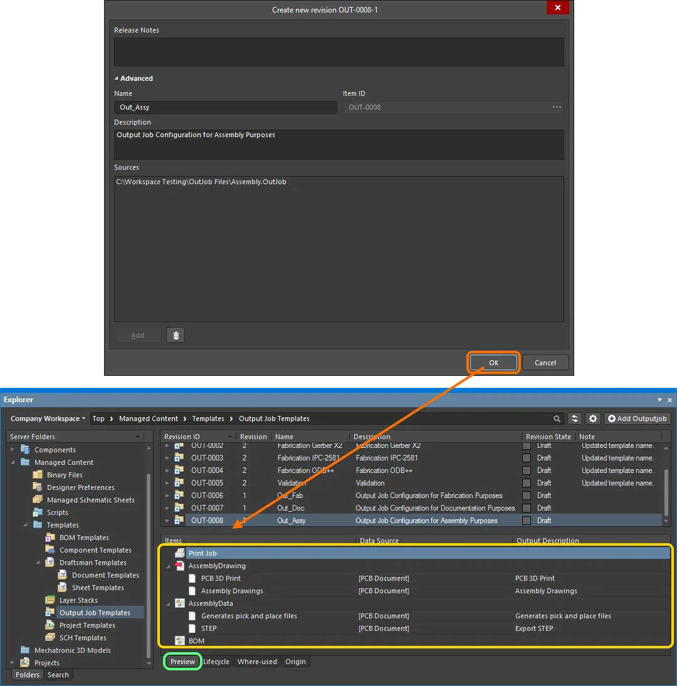
Task: Toggle Revision State checkbox for OUT-0008
Action: pyautogui.click(x=527, y=520)
